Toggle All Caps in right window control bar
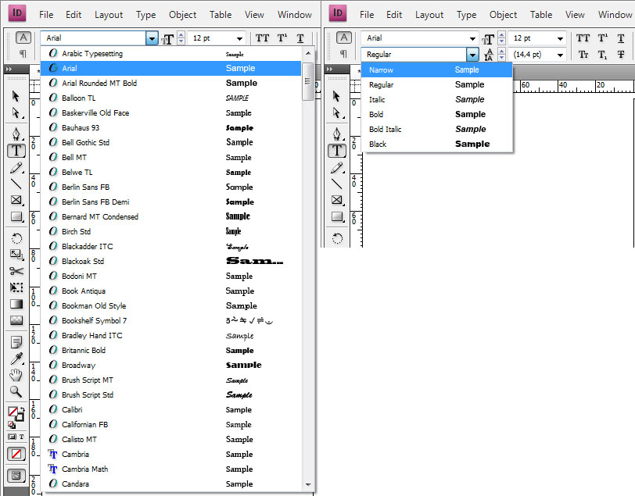Viewport: 635px width, 496px height. [x=583, y=38]
